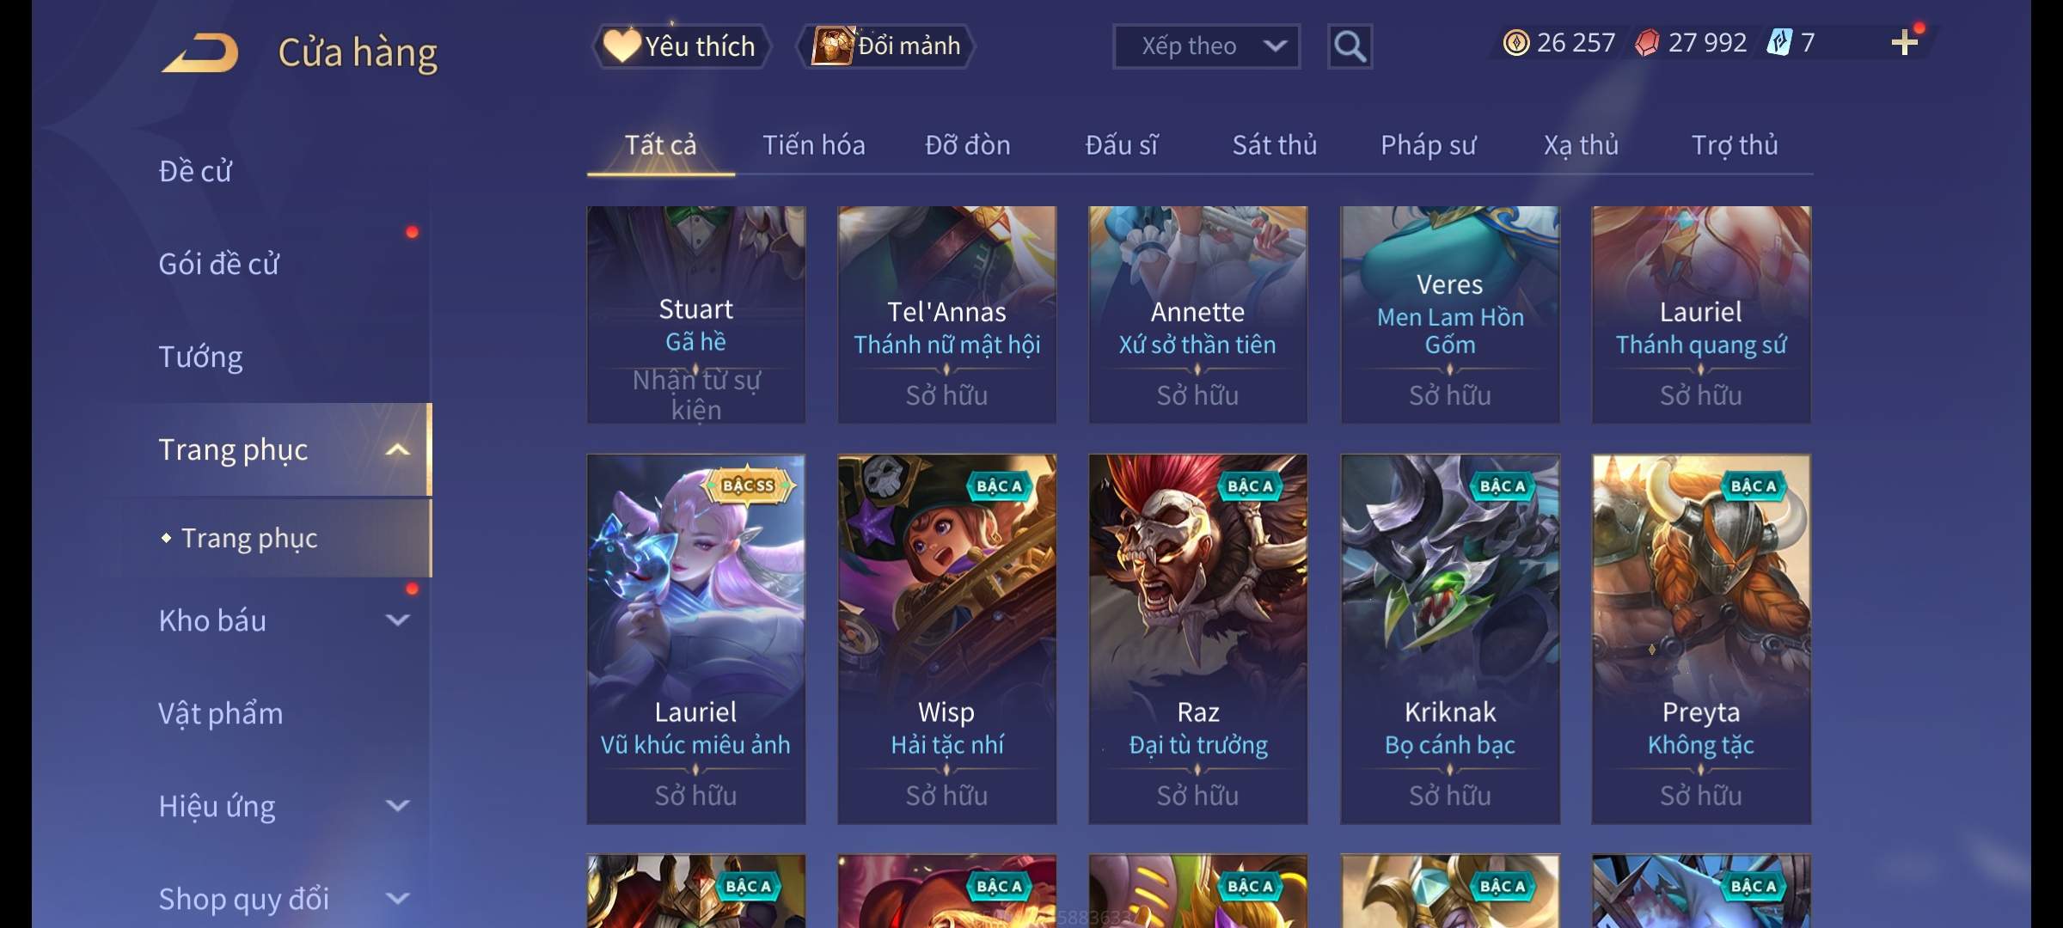Screen dimensions: 2063x928
Task: Expand the Hiệu ứng sidebar section
Action: click(x=397, y=806)
